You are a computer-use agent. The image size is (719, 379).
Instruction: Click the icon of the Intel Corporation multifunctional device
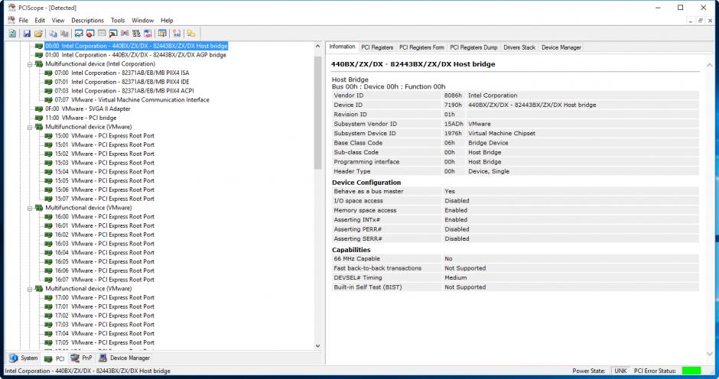click(39, 64)
